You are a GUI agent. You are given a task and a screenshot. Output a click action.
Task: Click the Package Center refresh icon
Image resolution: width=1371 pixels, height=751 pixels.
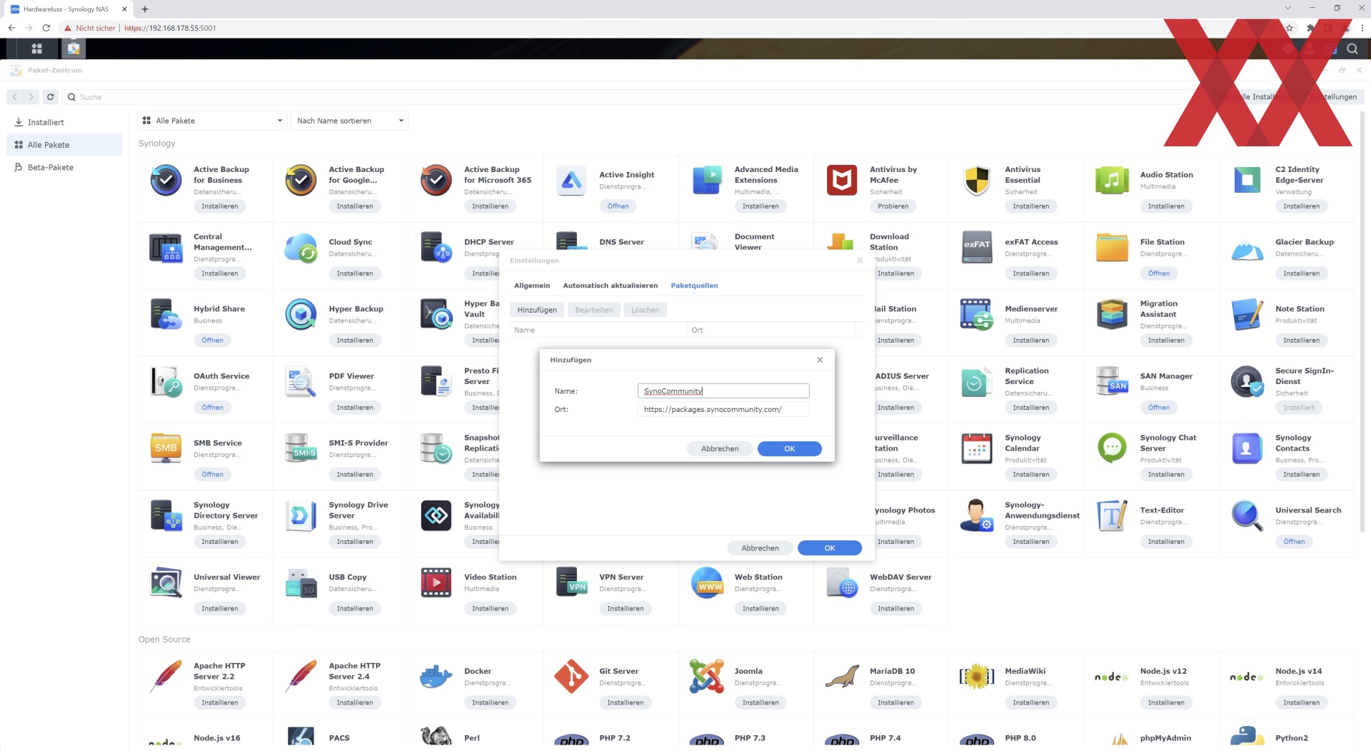click(50, 97)
